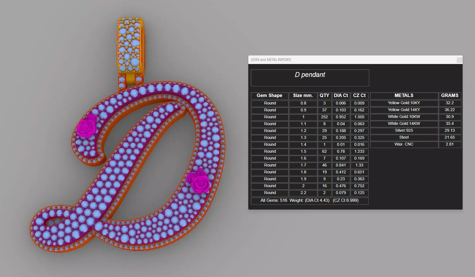475x277 pixels.
Task: Click the 30.9 grams value
Action: click(x=450, y=117)
